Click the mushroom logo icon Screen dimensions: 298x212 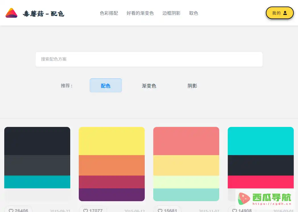(11, 13)
